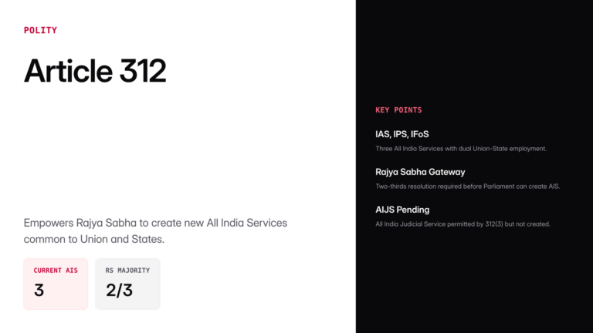Viewport: 593px width, 333px height.
Task: Click the word "Article" in the title
Action: (x=68, y=71)
